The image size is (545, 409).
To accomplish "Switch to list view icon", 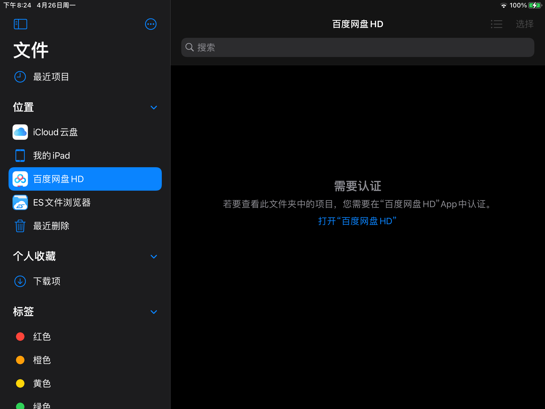I will pyautogui.click(x=497, y=24).
